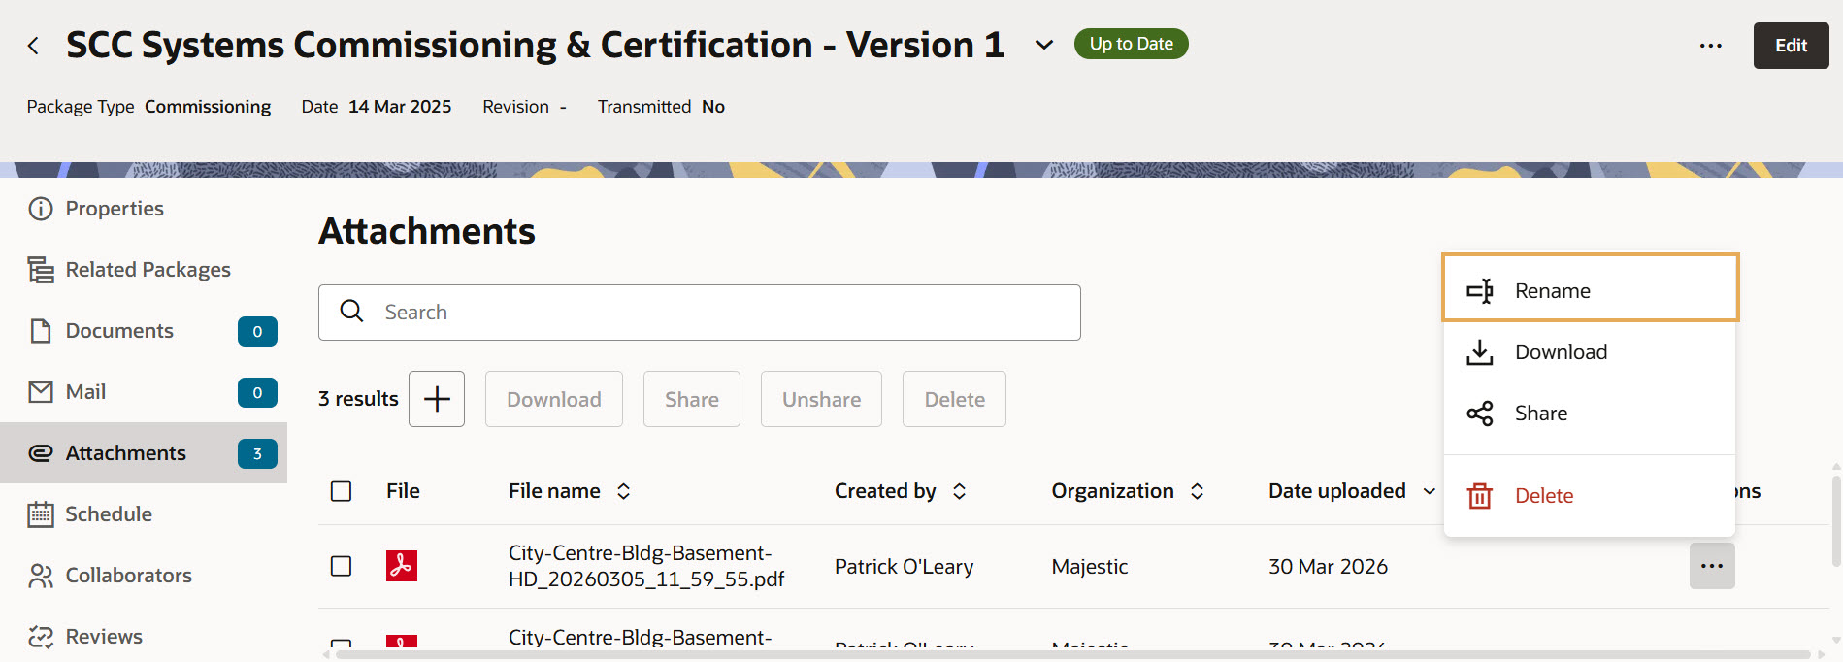This screenshot has height=662, width=1843.
Task: Sort by Created by column
Action: 959,491
